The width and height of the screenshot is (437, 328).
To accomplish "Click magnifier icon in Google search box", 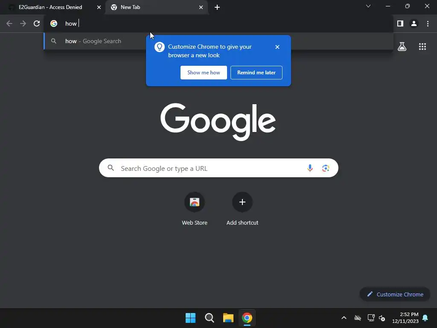I will tap(111, 168).
